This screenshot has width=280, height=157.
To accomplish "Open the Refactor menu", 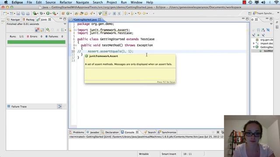I will (66, 2).
